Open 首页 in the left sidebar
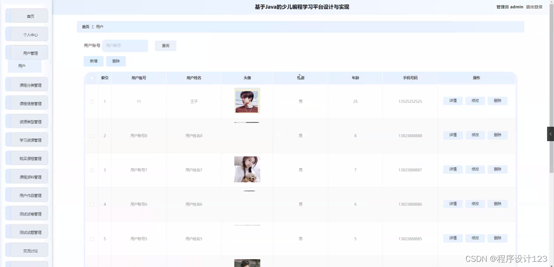 click(27, 16)
